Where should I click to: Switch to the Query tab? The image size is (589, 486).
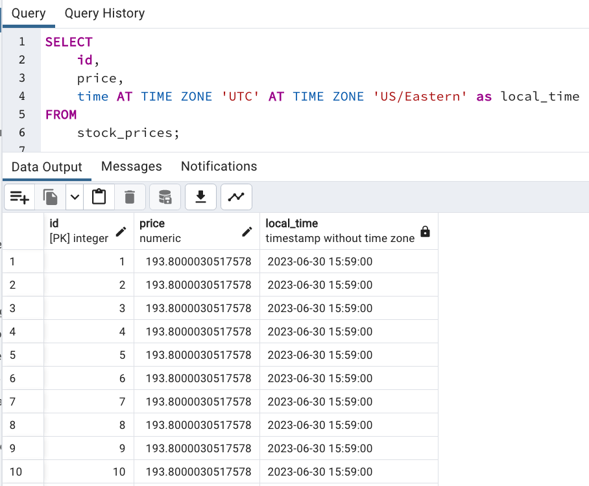point(29,14)
